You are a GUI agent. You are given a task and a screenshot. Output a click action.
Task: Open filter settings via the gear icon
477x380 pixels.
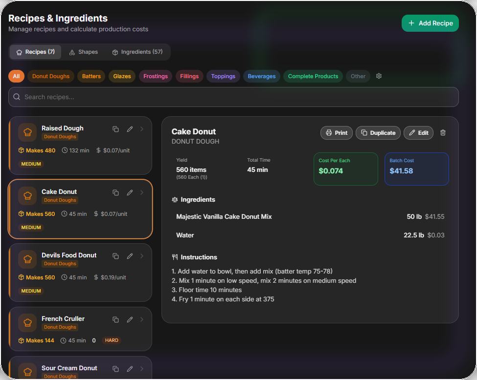pos(378,76)
